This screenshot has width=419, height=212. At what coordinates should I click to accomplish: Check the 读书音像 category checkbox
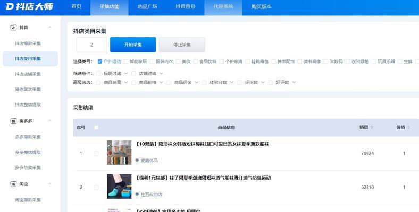(x=300, y=61)
